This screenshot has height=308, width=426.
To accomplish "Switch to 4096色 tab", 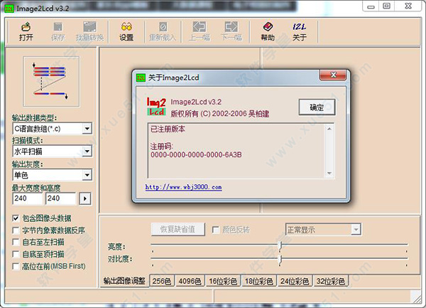I will tap(190, 281).
